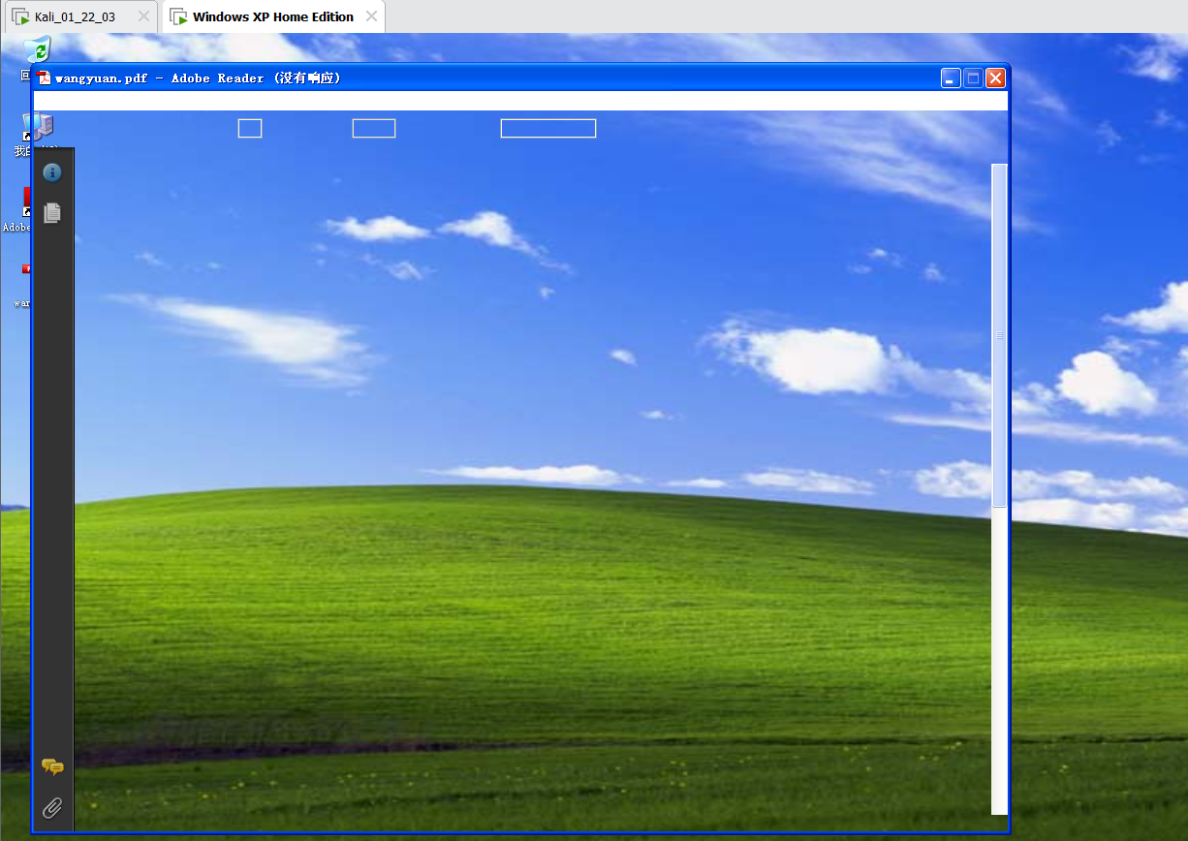The image size is (1188, 841).
Task: Show the page thumbnails panel
Action: pos(52,212)
